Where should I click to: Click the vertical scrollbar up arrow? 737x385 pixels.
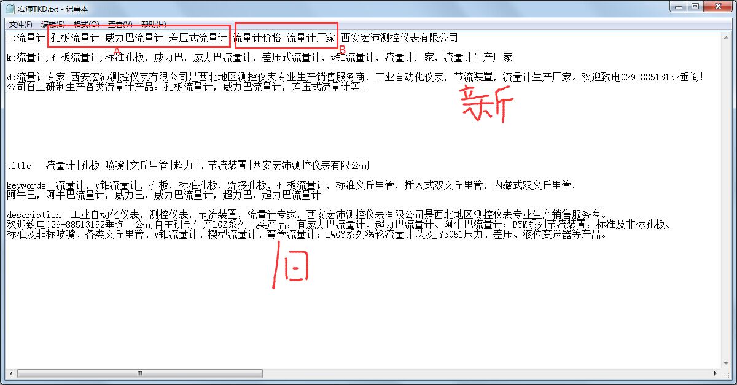[726, 37]
